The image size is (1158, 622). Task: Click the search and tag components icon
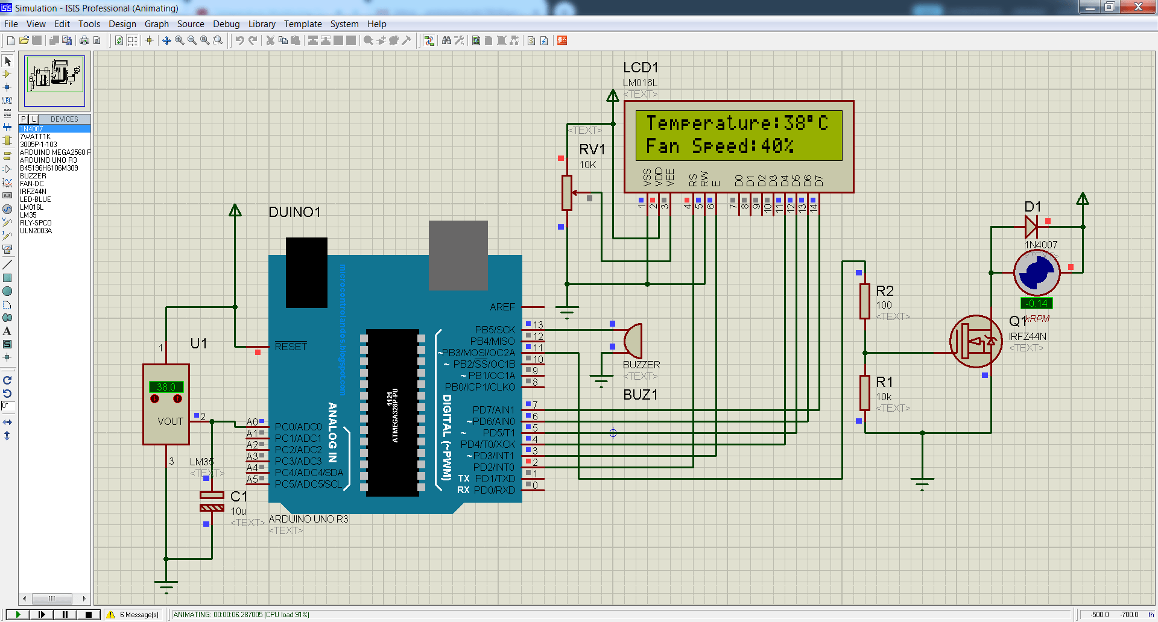(x=445, y=40)
